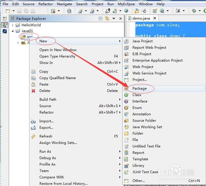Open the Help menu

pos(160,4)
